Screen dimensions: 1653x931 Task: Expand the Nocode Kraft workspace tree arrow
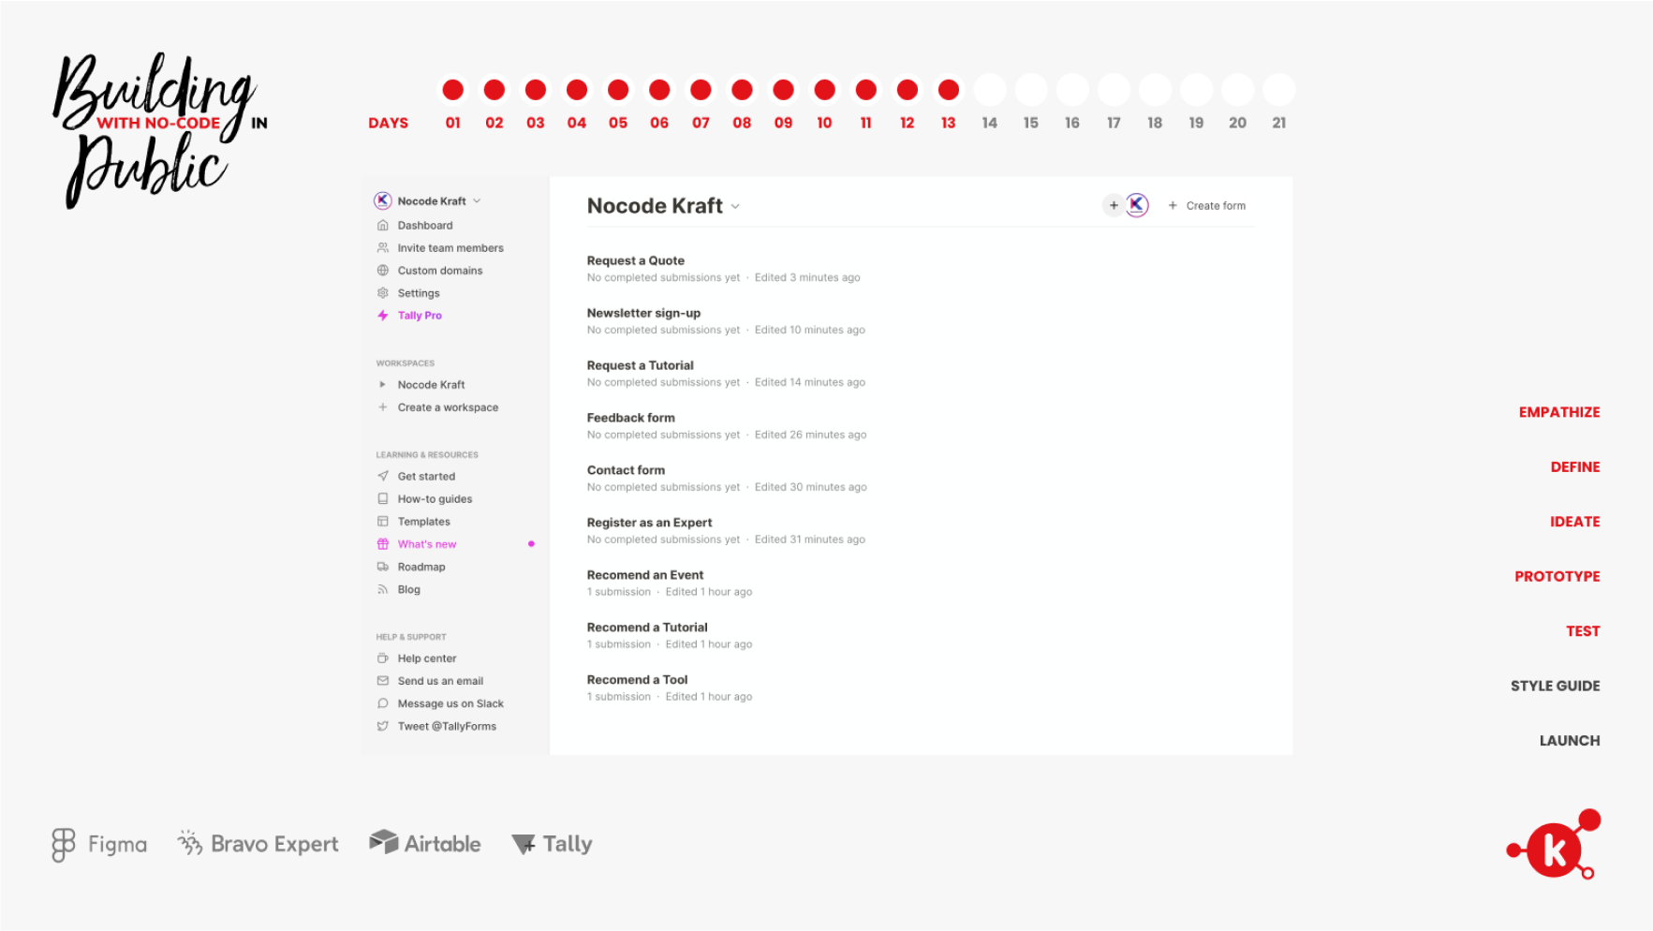pos(382,385)
